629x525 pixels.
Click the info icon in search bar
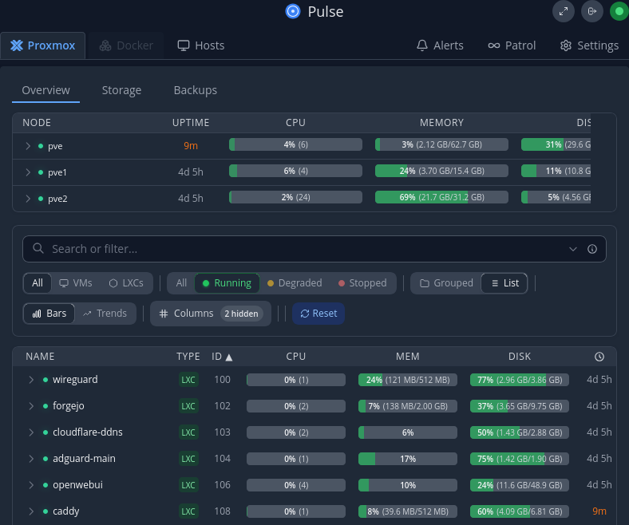click(x=592, y=249)
